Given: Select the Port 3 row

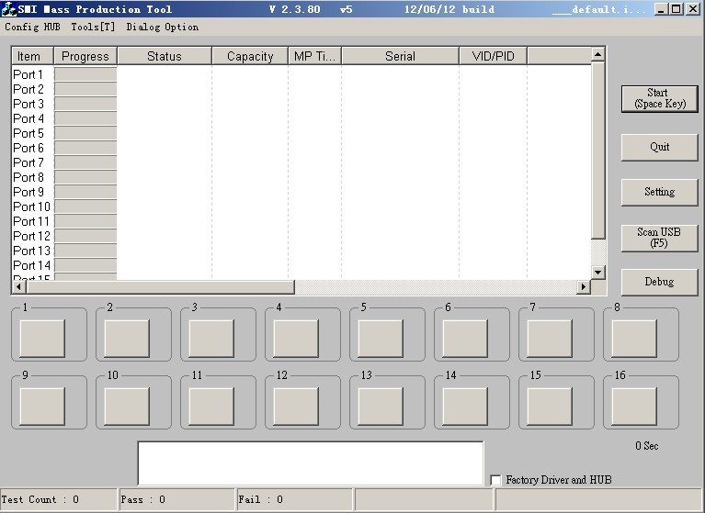Looking at the screenshot, I should point(301,104).
